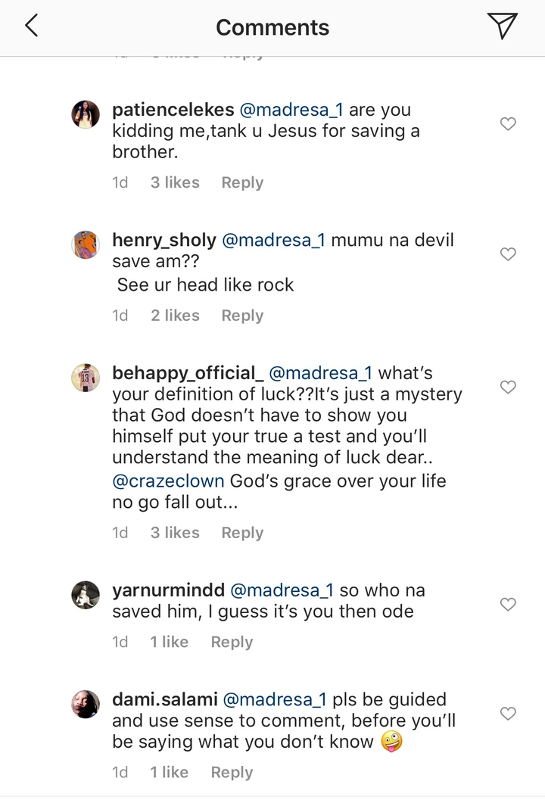Tap heart icon on dami.salami's comment

(x=509, y=713)
